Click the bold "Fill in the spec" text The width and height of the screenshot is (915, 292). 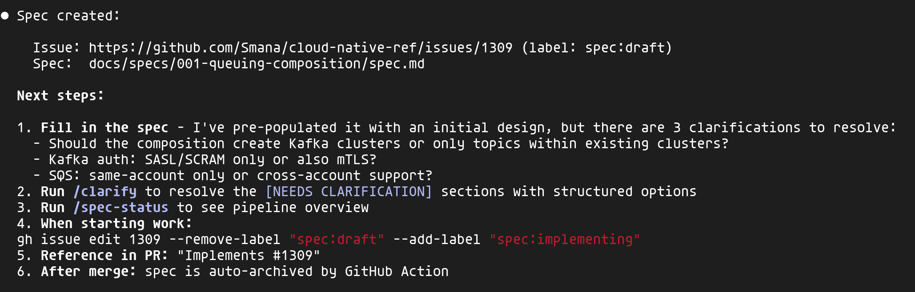104,128
